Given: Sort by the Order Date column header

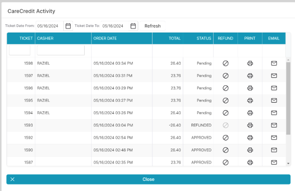Looking at the screenshot, I should coord(105,38).
